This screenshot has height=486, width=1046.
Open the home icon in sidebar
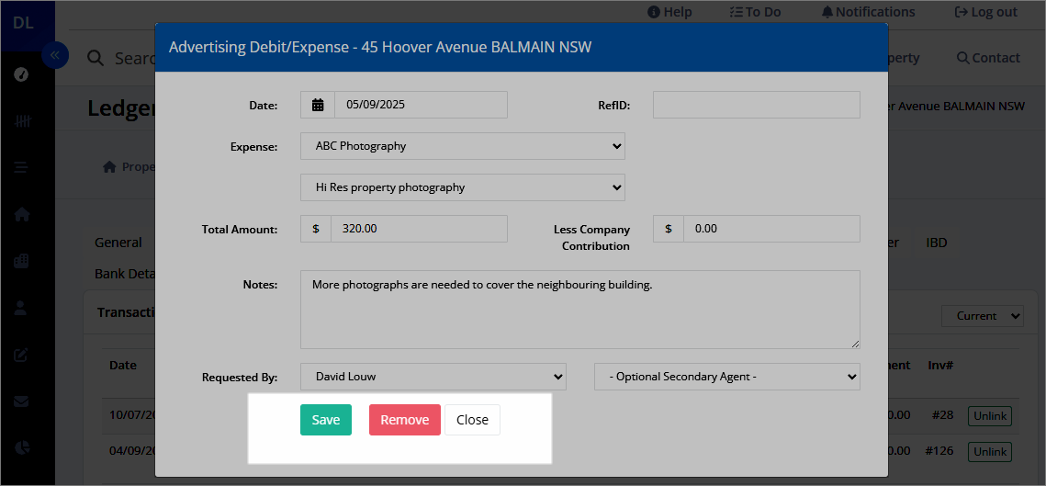tap(21, 214)
